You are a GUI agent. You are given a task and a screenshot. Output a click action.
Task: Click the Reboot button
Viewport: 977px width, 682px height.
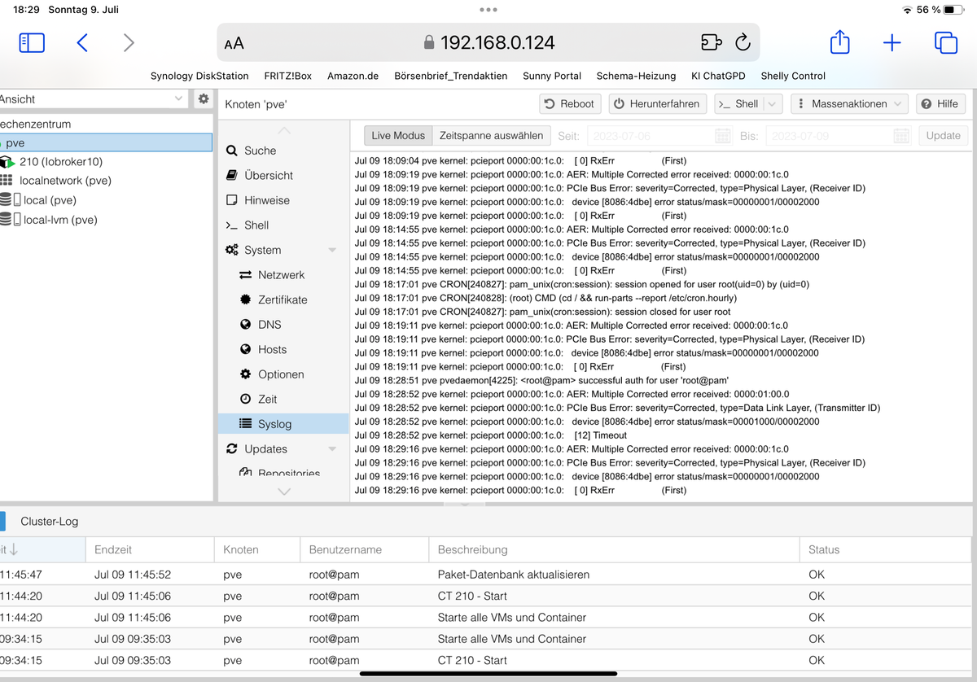(570, 104)
